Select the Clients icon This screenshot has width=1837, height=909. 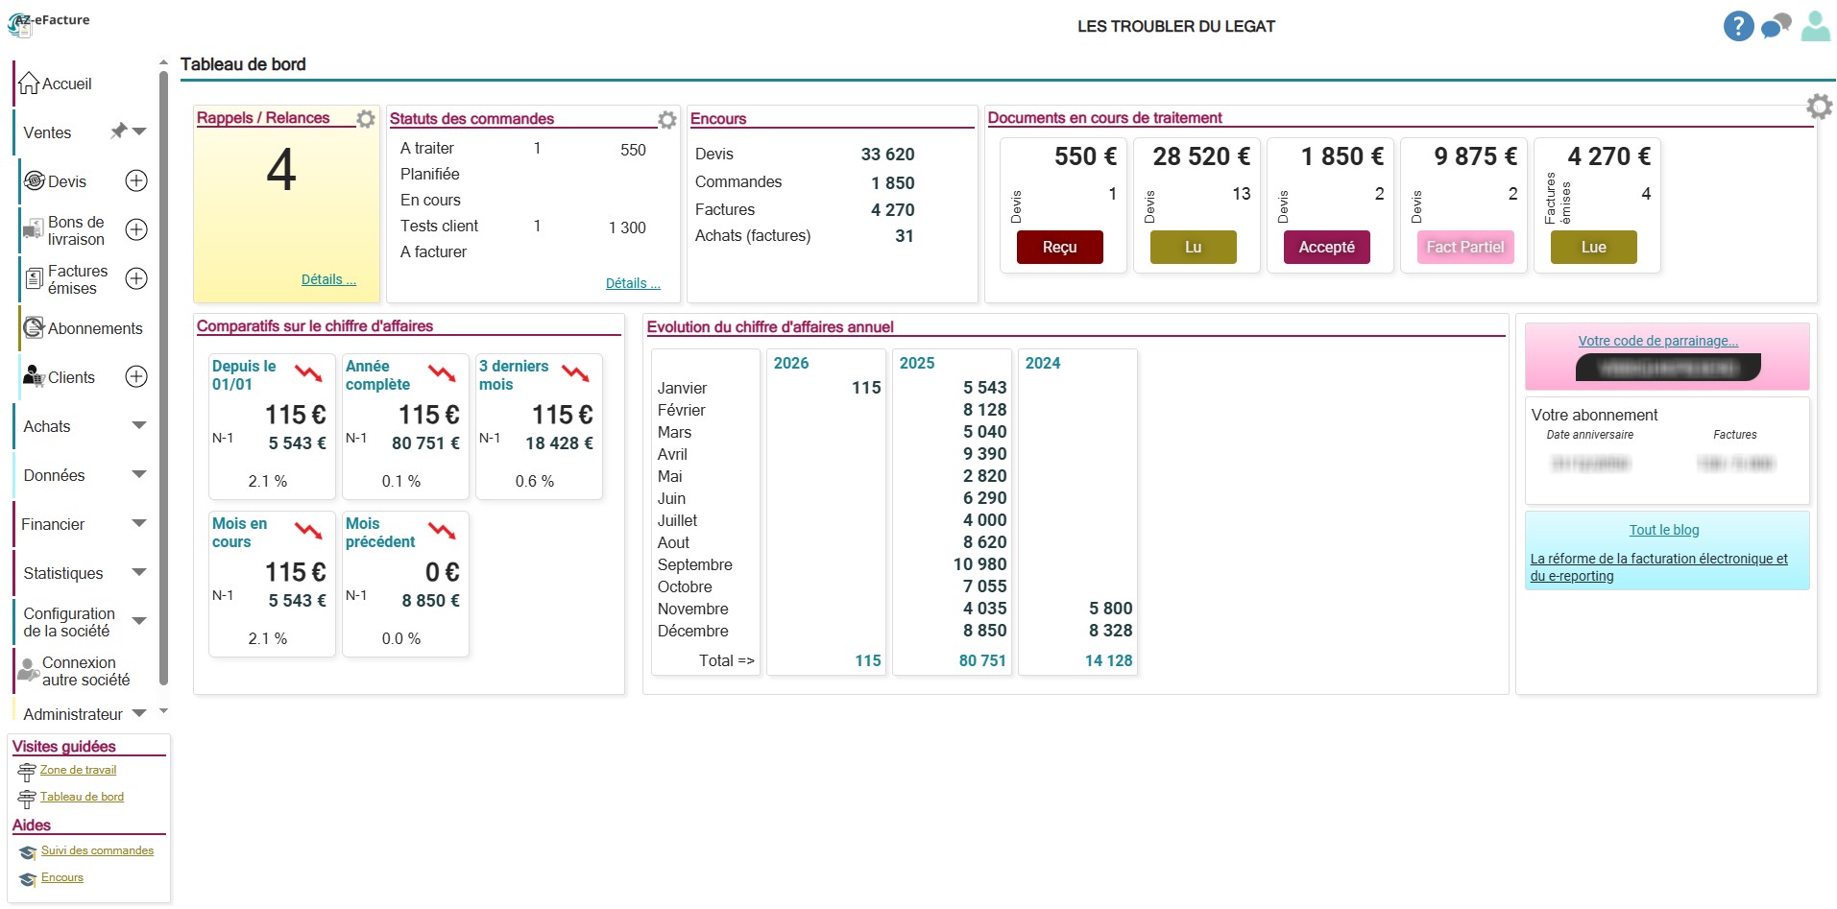pyautogui.click(x=35, y=376)
